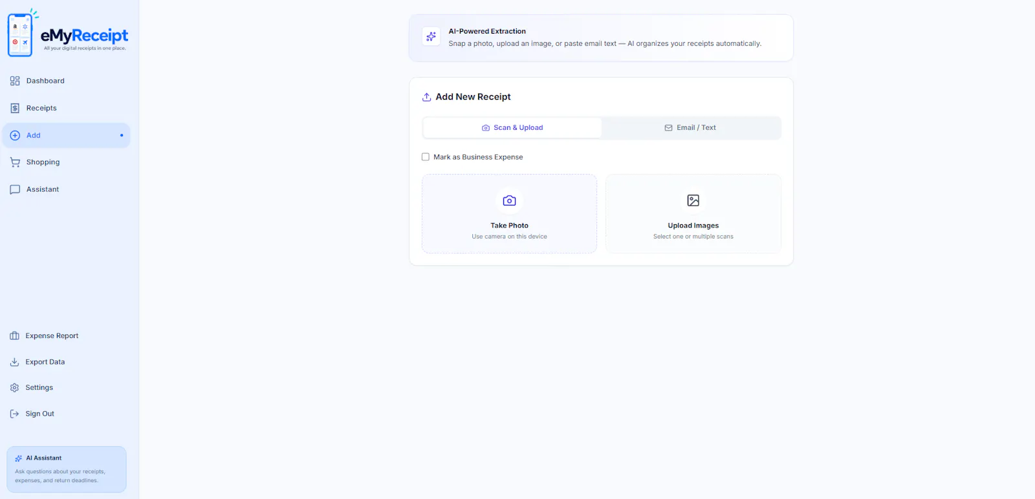Click the Add plus-circle icon
Viewport: 1035px width, 499px height.
tap(15, 135)
